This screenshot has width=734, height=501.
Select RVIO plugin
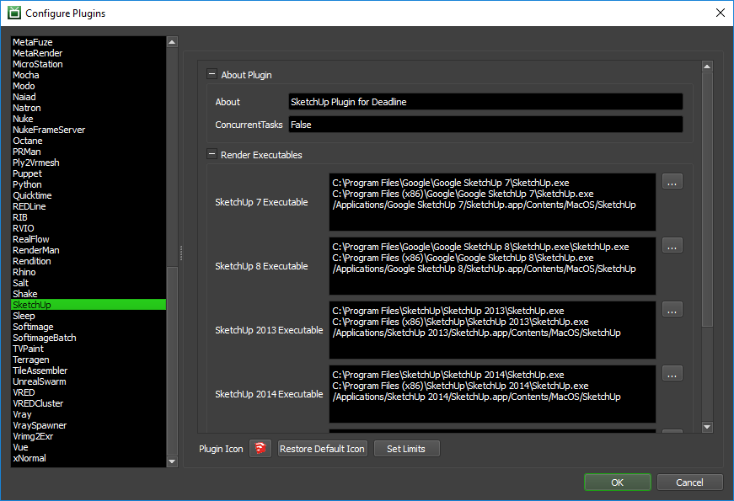click(88, 228)
